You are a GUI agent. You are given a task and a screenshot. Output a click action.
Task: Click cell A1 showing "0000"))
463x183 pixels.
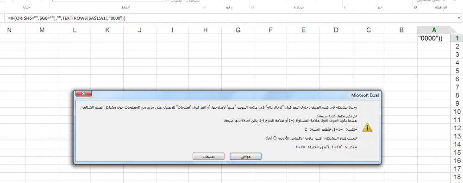coord(434,38)
